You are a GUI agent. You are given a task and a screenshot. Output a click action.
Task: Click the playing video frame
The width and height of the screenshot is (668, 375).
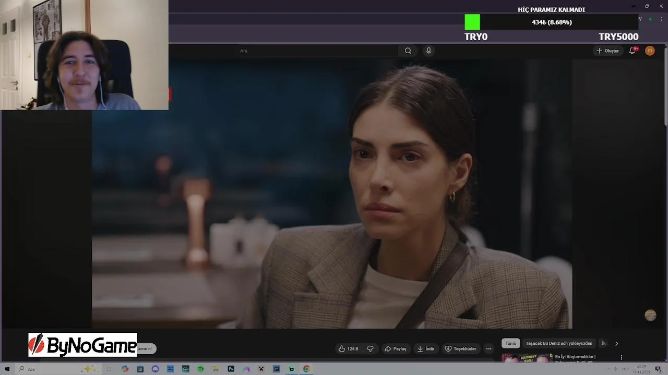pos(332,194)
